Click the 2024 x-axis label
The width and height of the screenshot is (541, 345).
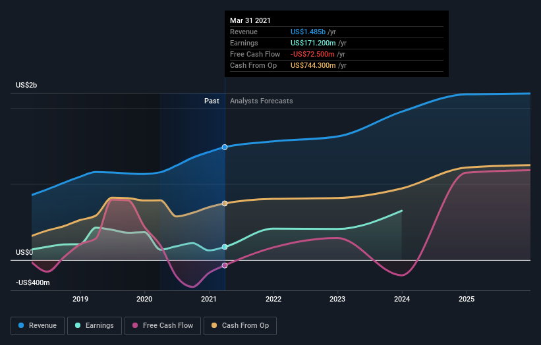[402, 299]
